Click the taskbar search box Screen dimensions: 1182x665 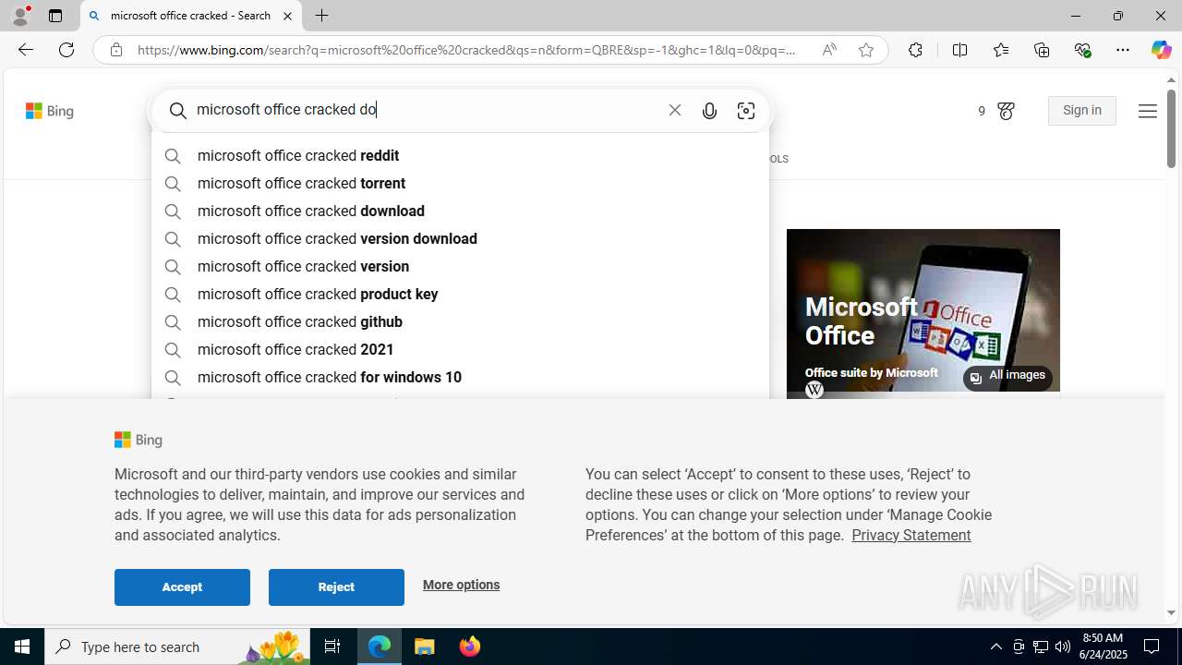(x=176, y=647)
